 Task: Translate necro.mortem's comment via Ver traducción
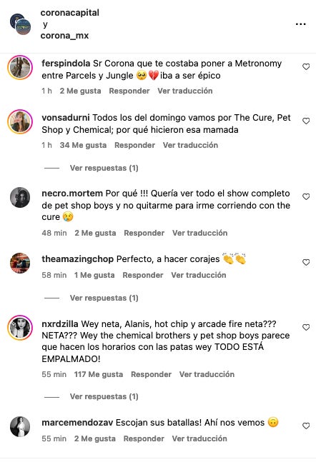click(199, 233)
